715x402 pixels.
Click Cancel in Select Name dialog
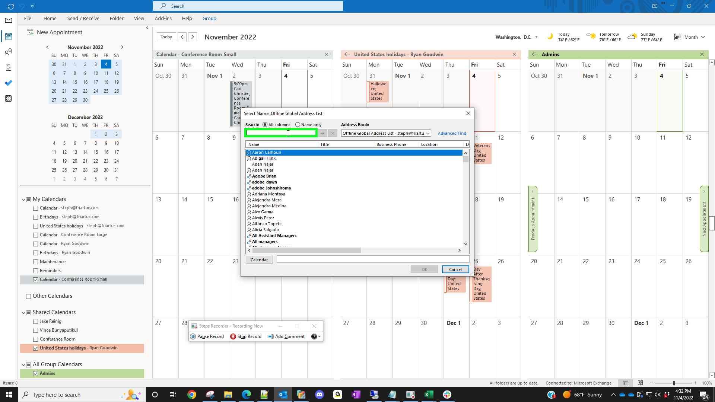[455, 269]
